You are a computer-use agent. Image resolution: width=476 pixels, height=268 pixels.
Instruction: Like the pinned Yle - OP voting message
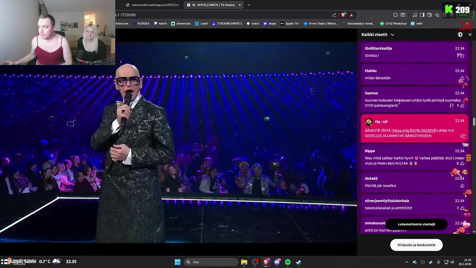pyautogui.click(x=462, y=136)
